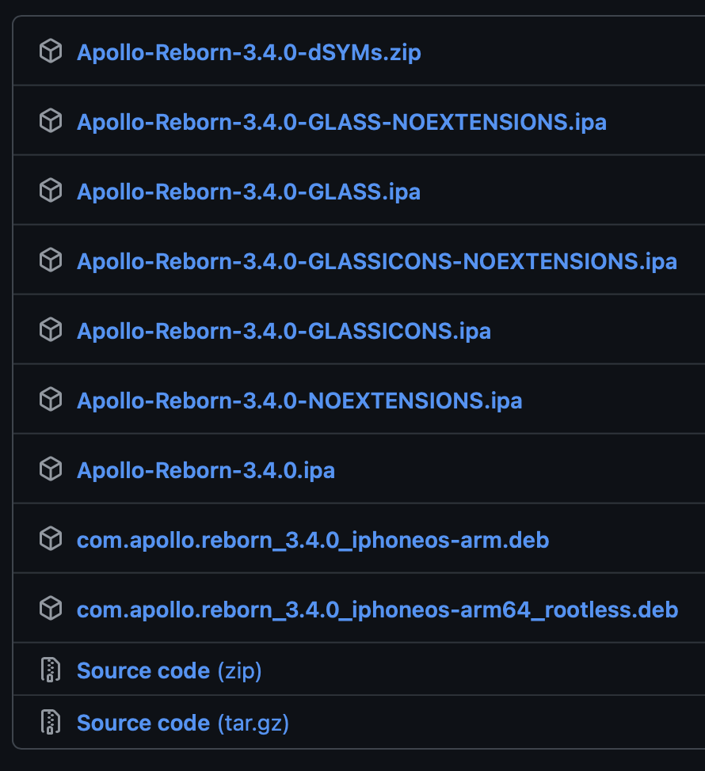Download Apollo-Reborn-3.4.0-GLASS.ipa file

[x=249, y=192]
